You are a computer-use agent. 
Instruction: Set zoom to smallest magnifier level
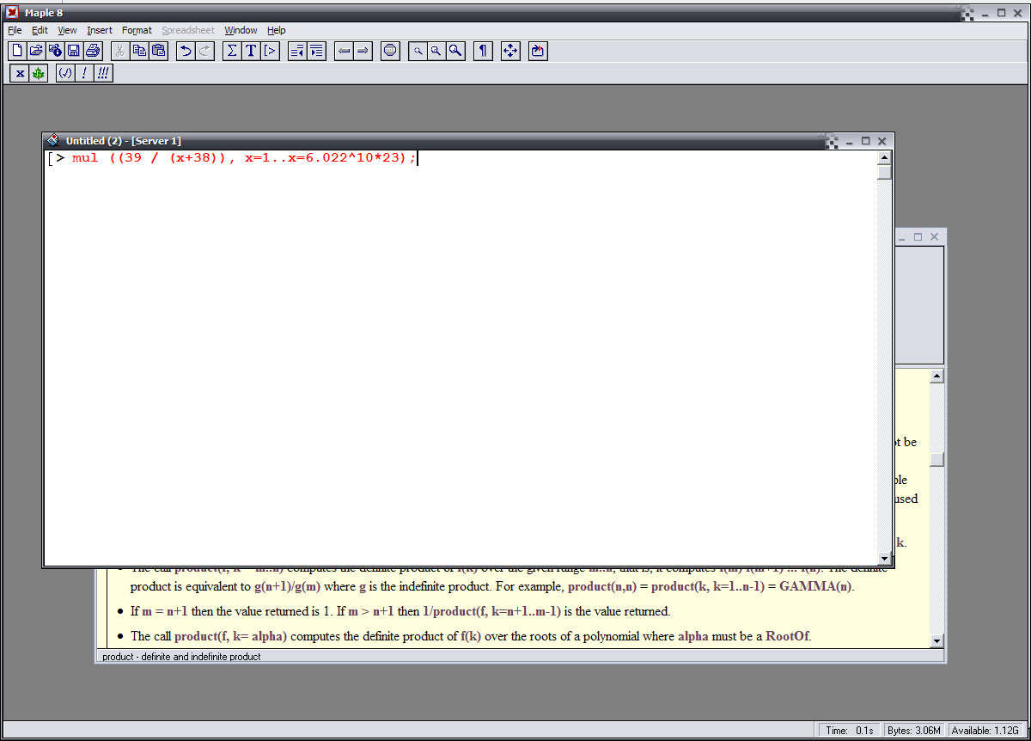click(418, 52)
